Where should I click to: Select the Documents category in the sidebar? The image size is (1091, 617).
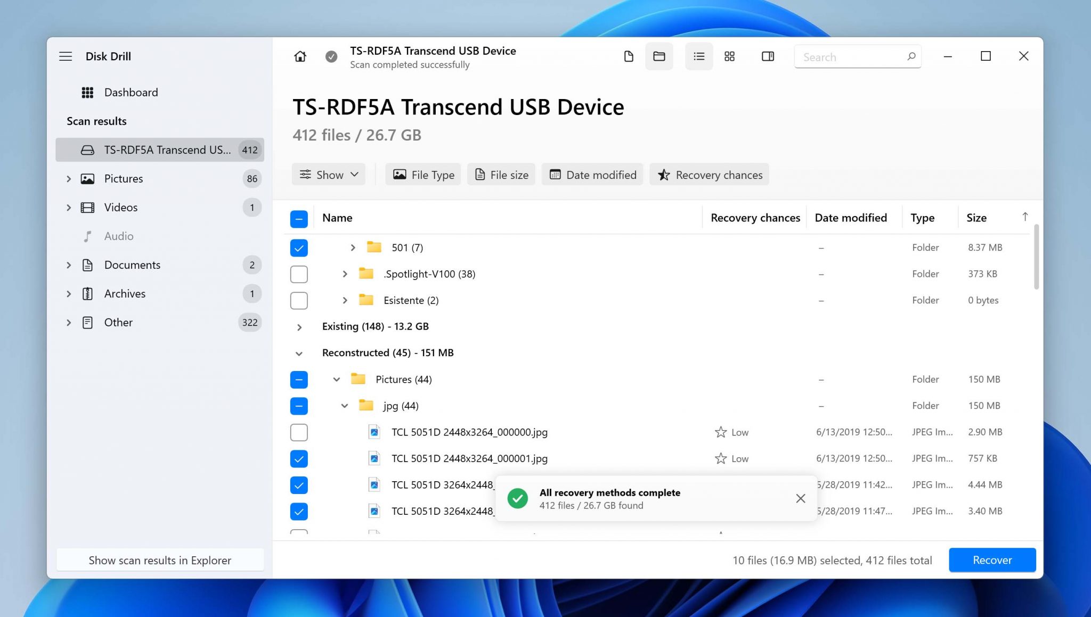tap(132, 265)
